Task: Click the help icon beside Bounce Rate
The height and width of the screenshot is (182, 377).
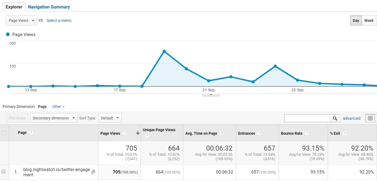Action: click(307, 133)
